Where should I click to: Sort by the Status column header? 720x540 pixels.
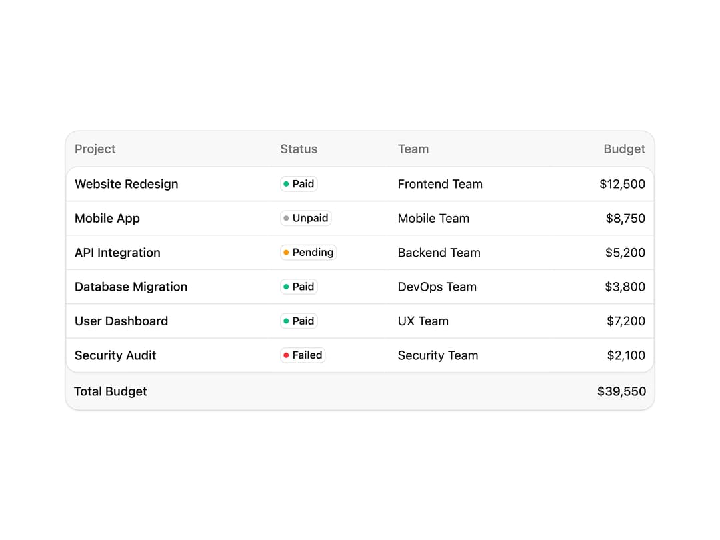(299, 149)
